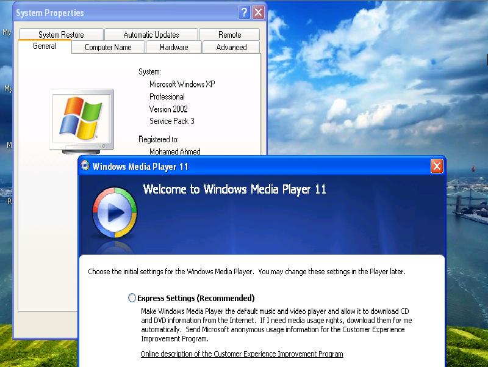This screenshot has height=367, width=488.
Task: Switch to the Automatic Updates tab
Action: pos(151,35)
